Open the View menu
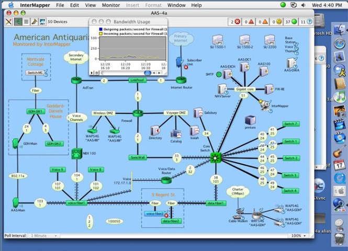The width and height of the screenshot is (348, 251). 91,5
